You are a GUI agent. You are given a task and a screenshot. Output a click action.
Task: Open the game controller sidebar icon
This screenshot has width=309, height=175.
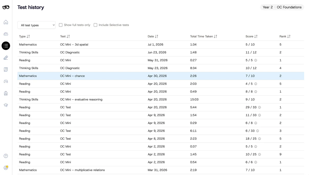coord(6,81)
